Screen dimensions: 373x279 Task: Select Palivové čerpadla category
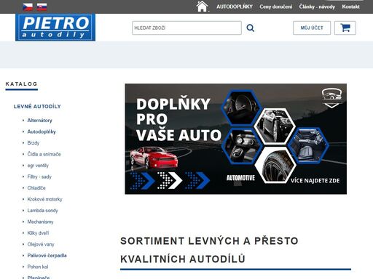click(x=47, y=256)
